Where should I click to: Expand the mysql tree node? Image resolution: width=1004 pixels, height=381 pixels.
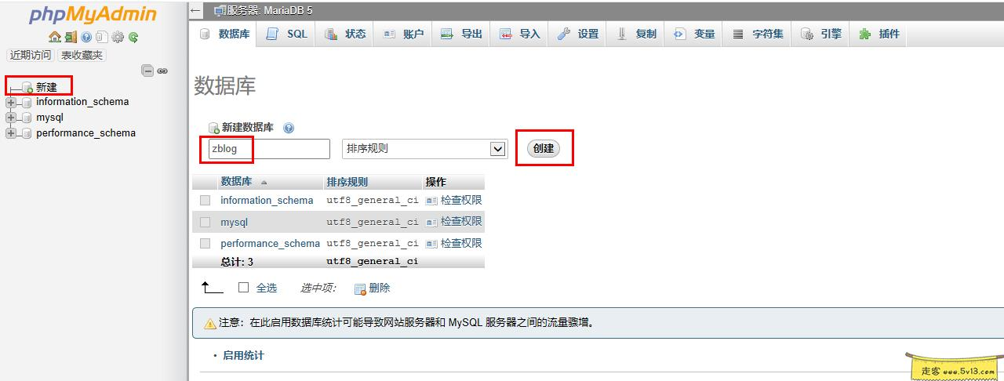[11, 118]
